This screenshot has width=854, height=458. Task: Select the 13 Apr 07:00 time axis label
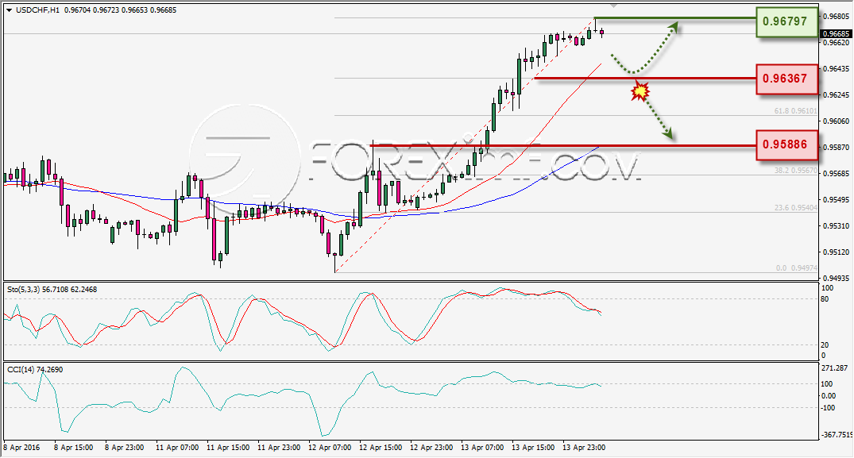click(482, 448)
